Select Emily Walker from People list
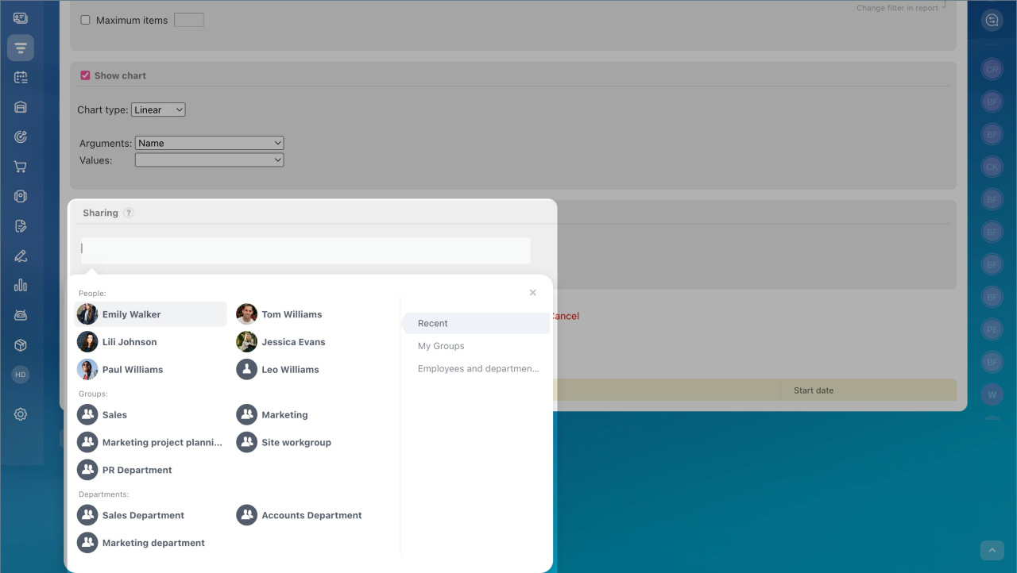Viewport: 1017px width, 573px height. pyautogui.click(x=131, y=314)
